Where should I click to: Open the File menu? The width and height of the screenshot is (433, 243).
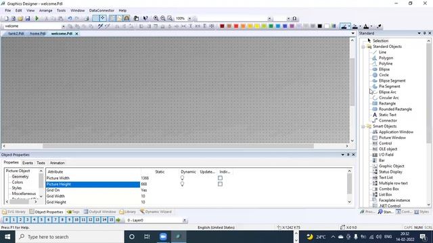coord(7,11)
